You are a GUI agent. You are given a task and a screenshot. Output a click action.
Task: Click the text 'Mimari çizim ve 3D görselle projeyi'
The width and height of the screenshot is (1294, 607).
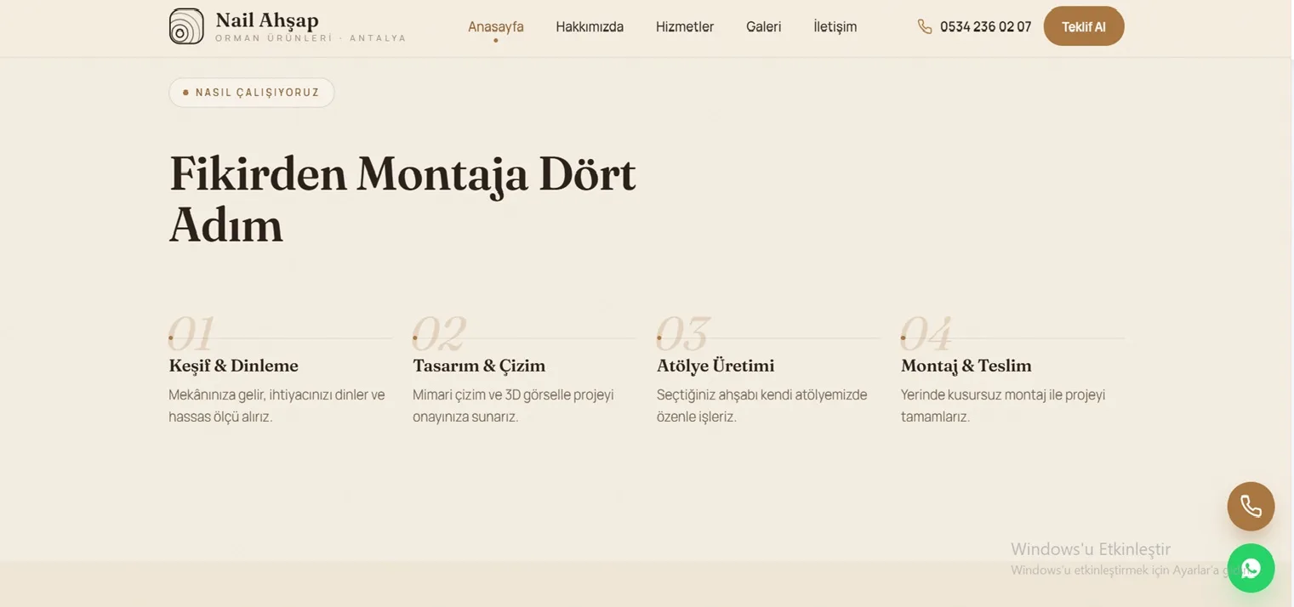coord(513,394)
